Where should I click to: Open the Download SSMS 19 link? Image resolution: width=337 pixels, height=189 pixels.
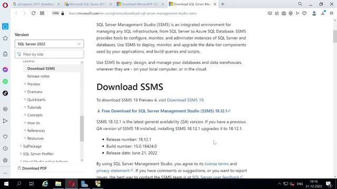coord(185,100)
